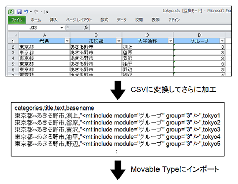The height and width of the screenshot is (184, 238).
Task: Select cell C2 containing 渕上
Action: pos(147,47)
